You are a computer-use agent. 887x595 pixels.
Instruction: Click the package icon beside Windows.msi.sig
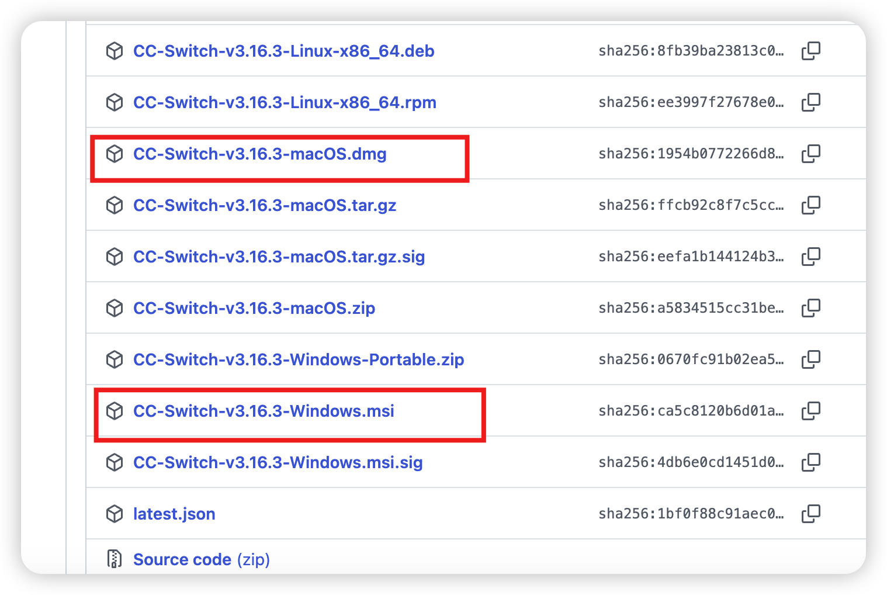115,462
